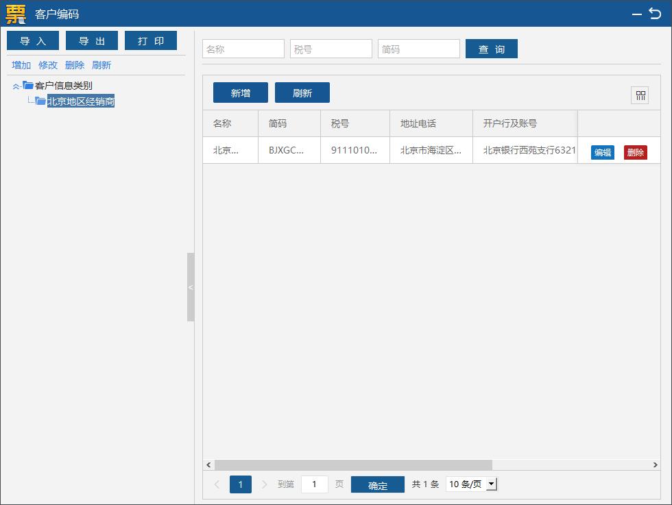点击删除按钮删除该客户记录
Image resolution: width=672 pixels, height=505 pixels.
click(635, 152)
